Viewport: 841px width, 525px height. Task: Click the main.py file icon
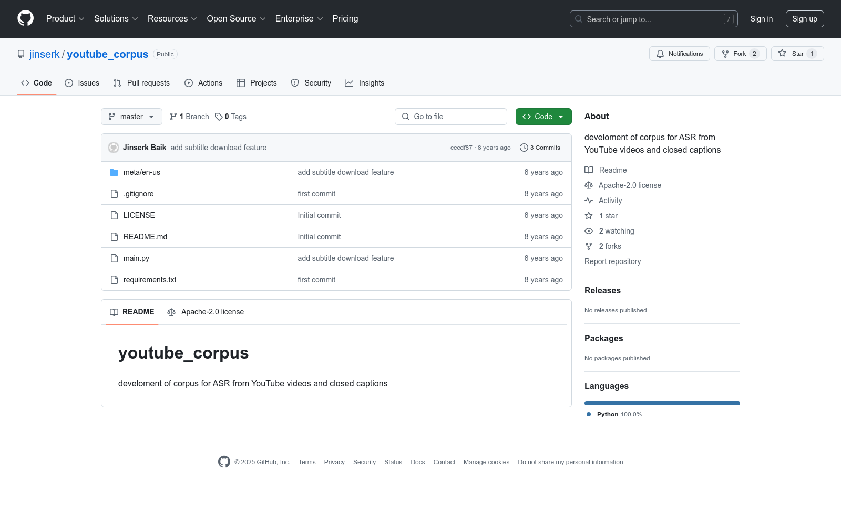coord(114,258)
